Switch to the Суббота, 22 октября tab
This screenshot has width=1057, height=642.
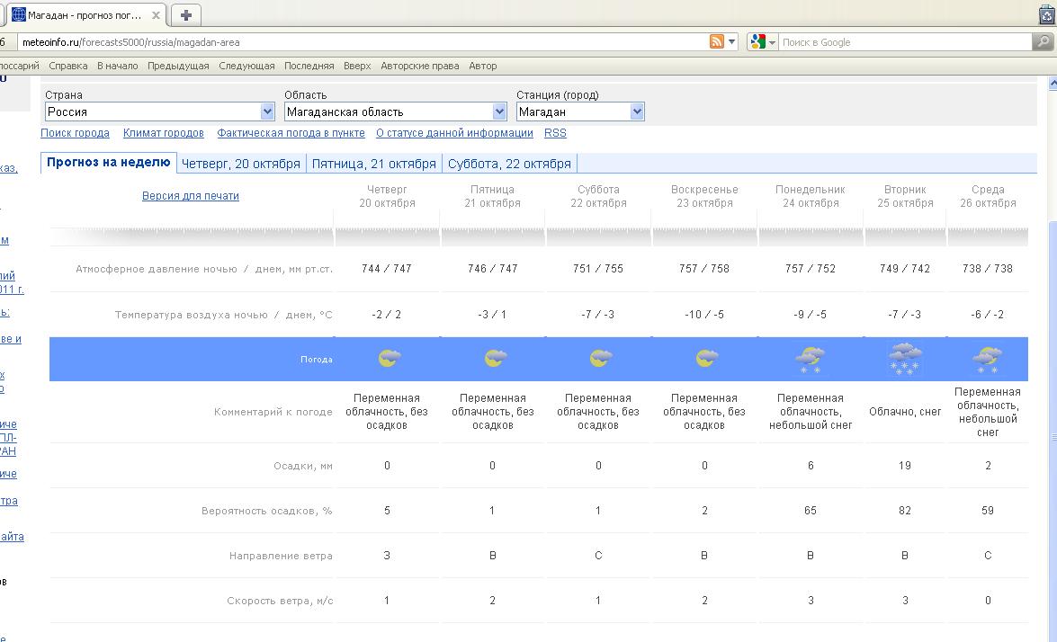point(509,164)
